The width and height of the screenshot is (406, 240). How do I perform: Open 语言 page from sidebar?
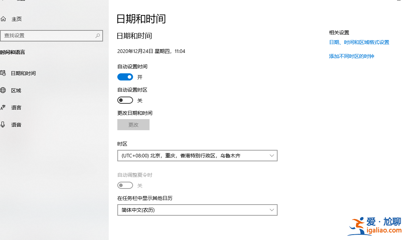pos(16,107)
